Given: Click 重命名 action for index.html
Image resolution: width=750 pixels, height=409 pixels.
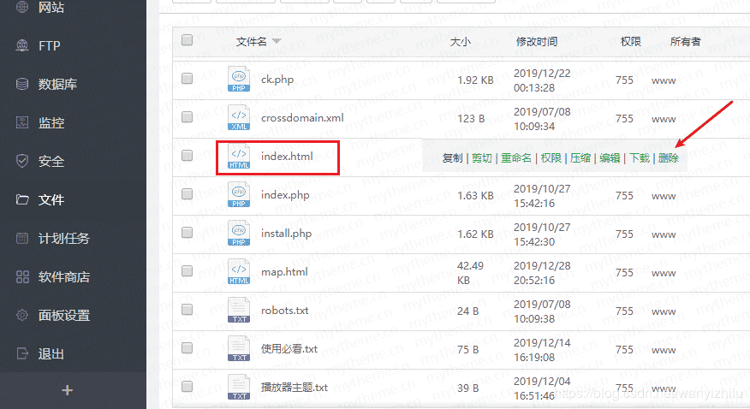Looking at the screenshot, I should pyautogui.click(x=516, y=158).
